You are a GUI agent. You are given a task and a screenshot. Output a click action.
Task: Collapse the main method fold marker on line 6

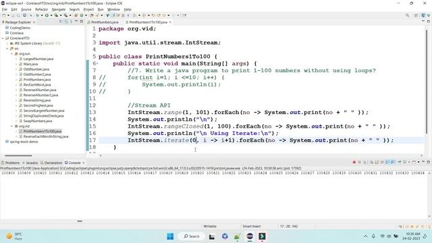(97, 63)
